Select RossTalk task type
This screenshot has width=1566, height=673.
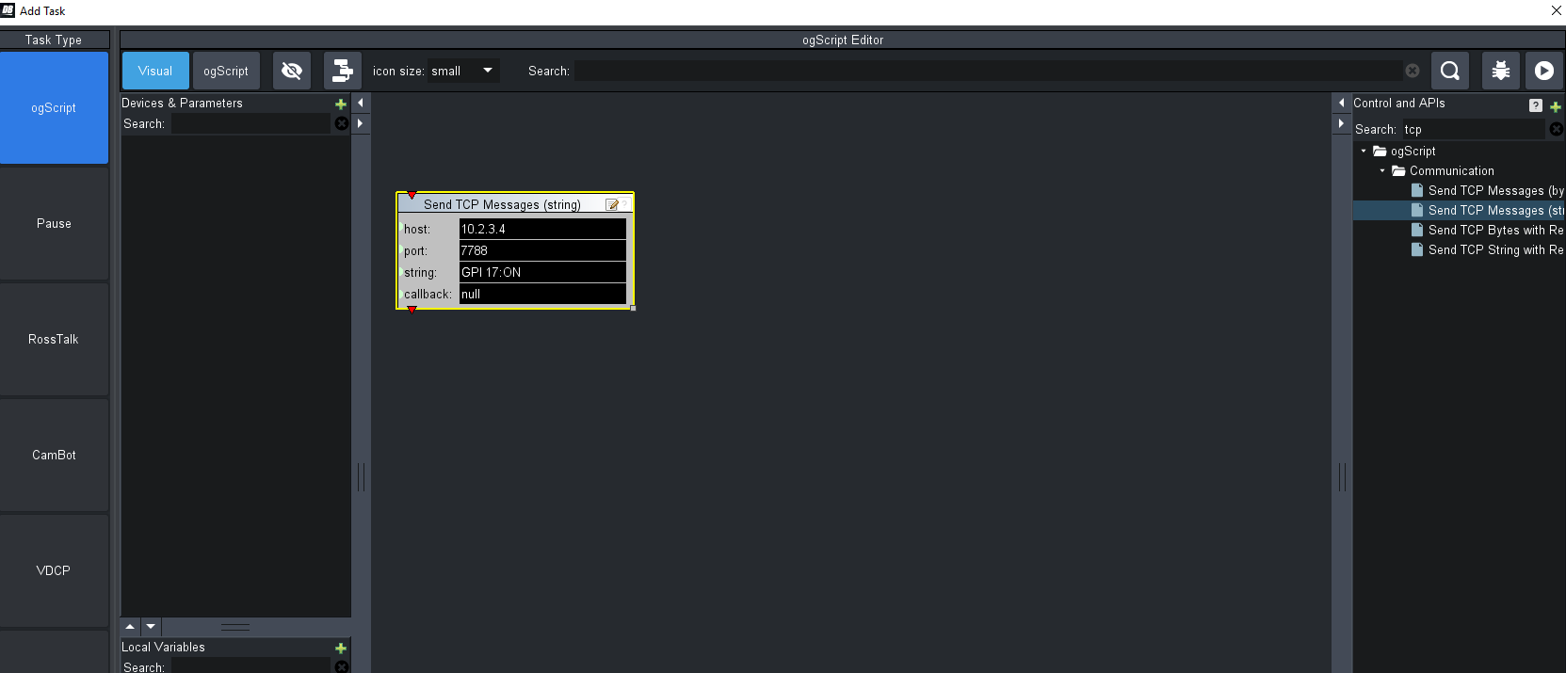(x=54, y=339)
